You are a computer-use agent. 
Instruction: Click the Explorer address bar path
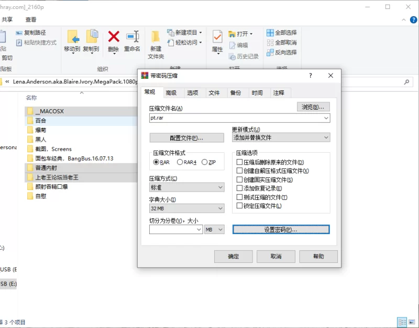click(x=75, y=82)
